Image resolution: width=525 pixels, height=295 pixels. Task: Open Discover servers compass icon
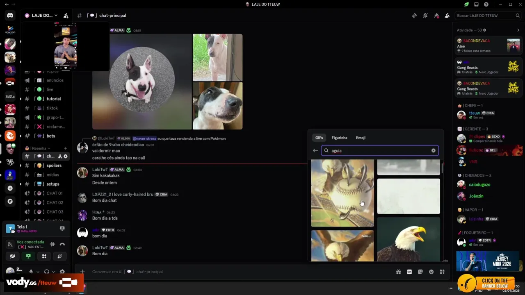tap(10, 202)
